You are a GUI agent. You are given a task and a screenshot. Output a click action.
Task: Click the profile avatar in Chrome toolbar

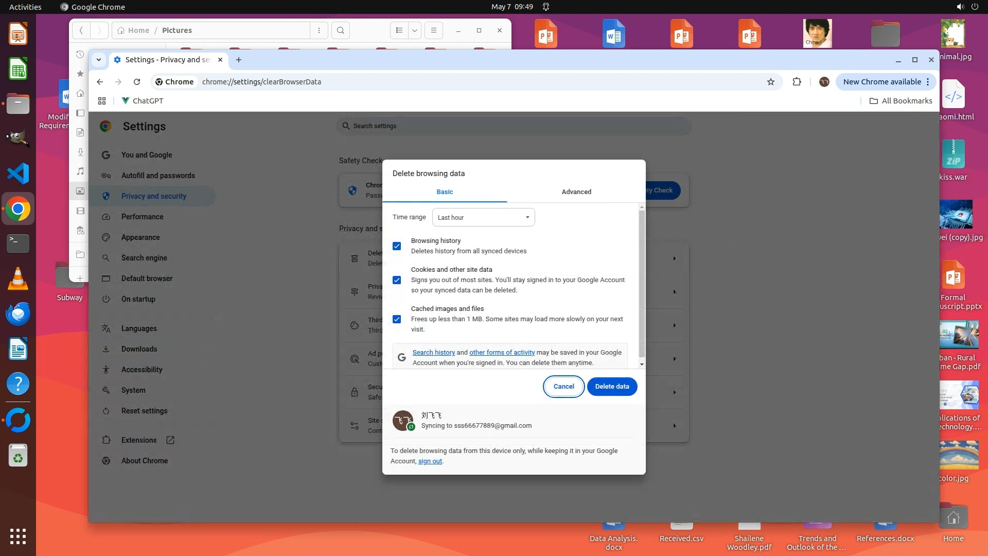point(824,82)
